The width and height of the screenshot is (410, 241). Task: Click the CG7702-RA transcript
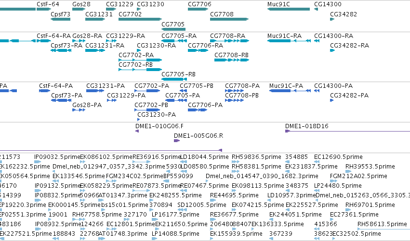click(140, 60)
